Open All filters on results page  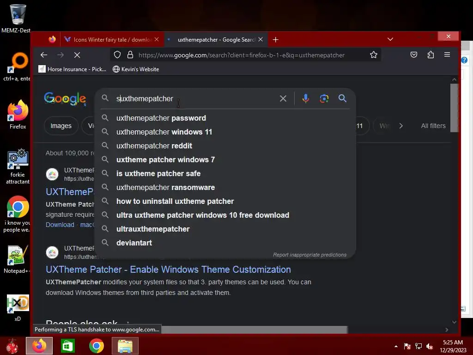433,126
